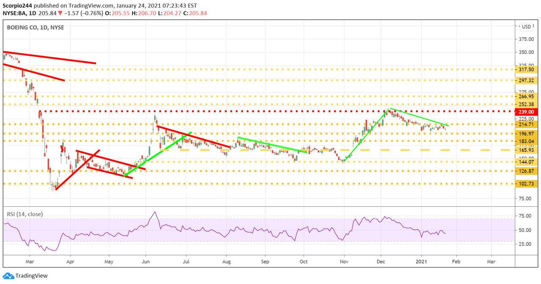Select the 2021 label on time axis
The height and width of the screenshot is (284, 541).
(421, 262)
